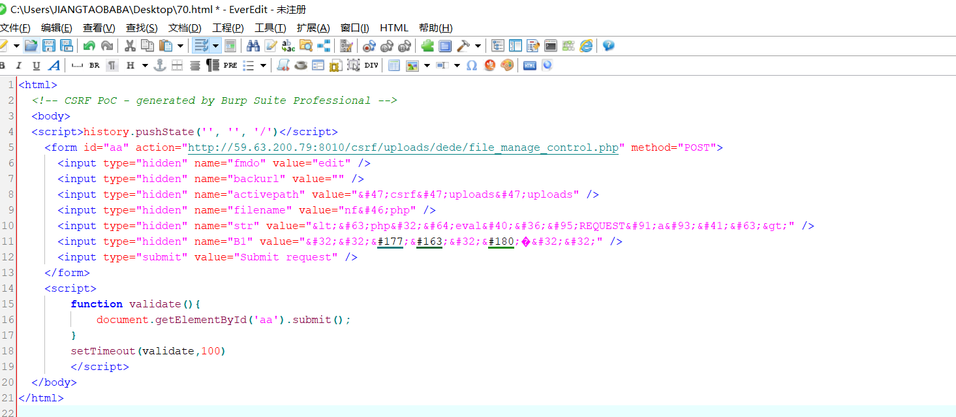Toggle the paragraph mark ¶ button
956x417 pixels.
click(x=112, y=65)
